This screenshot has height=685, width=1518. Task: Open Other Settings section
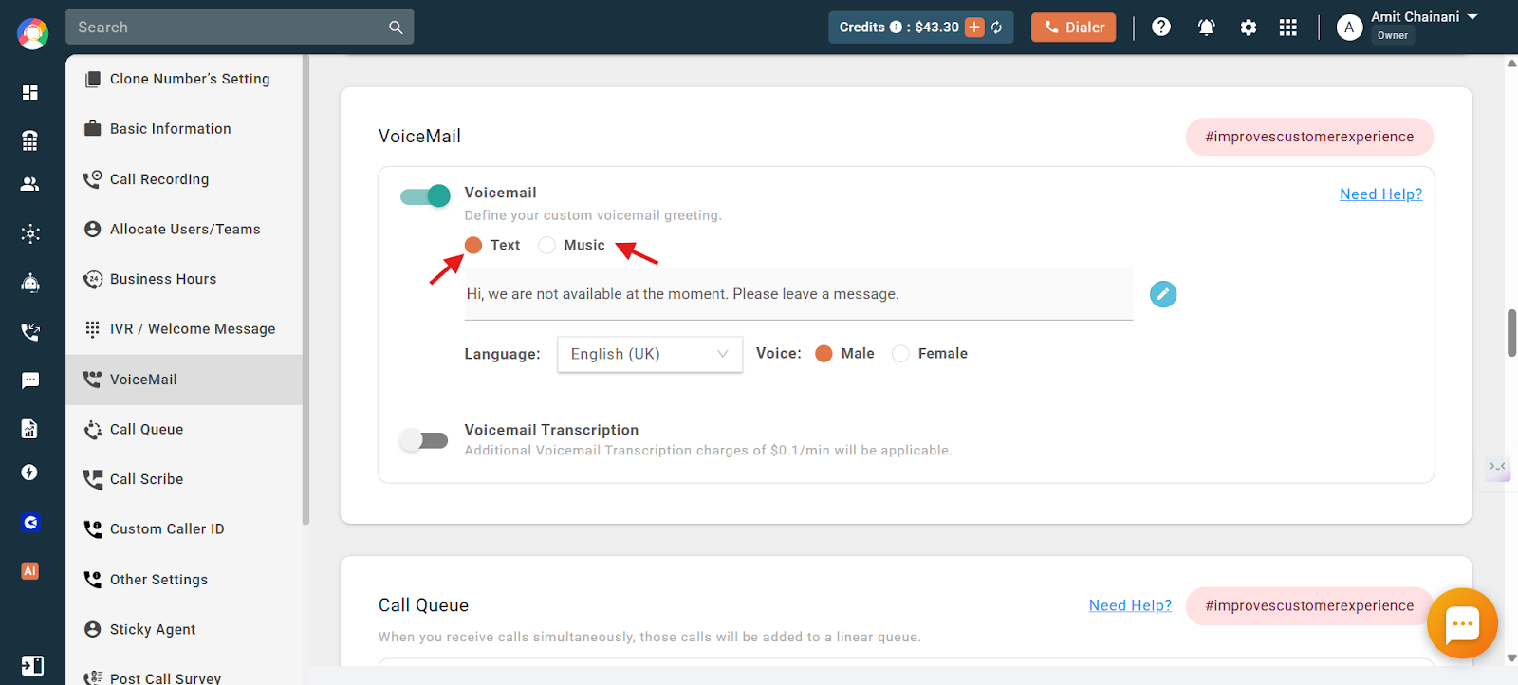184,580
